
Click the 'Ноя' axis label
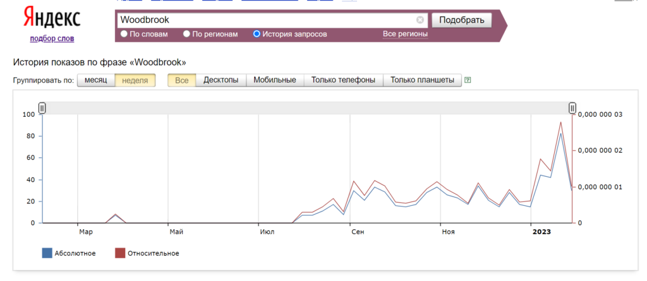[448, 232]
